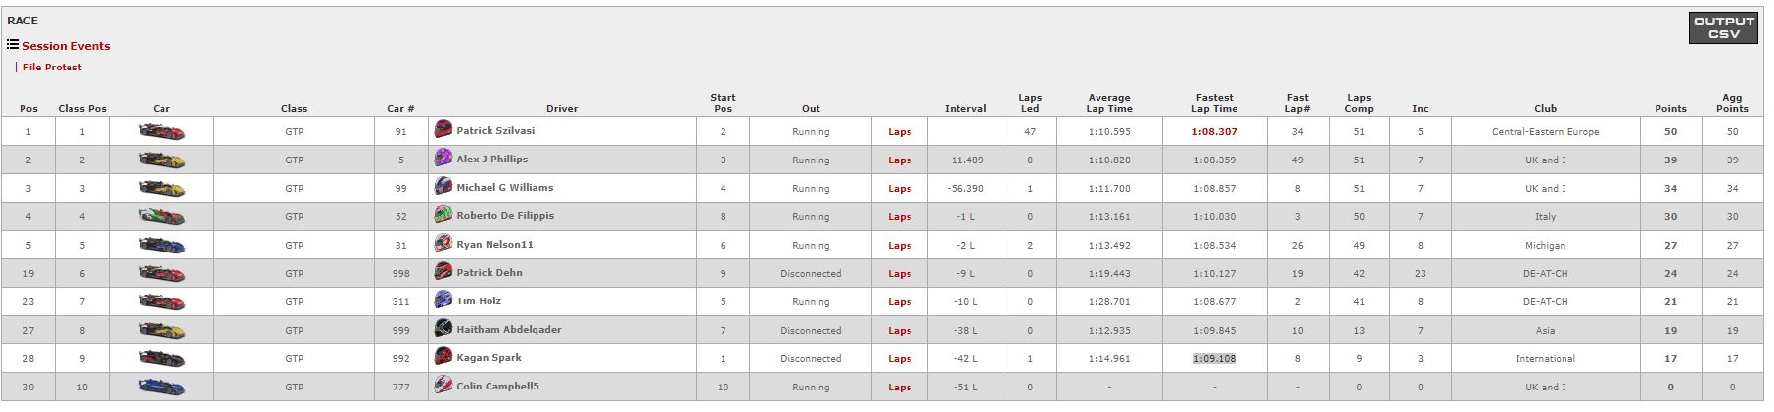Image resolution: width=1774 pixels, height=412 pixels.
Task: Open Laps link for Kagan Spark
Action: click(900, 358)
